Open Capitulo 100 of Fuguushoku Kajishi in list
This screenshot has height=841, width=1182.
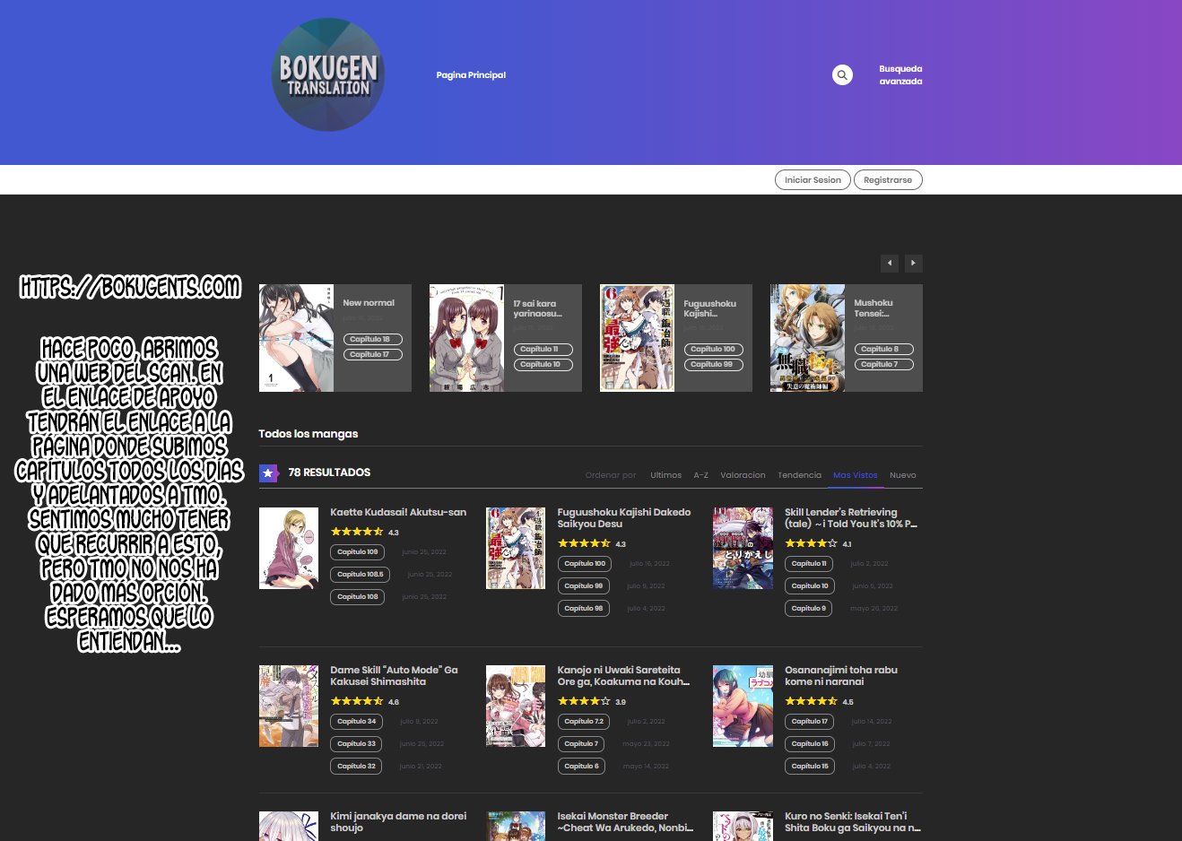click(585, 564)
